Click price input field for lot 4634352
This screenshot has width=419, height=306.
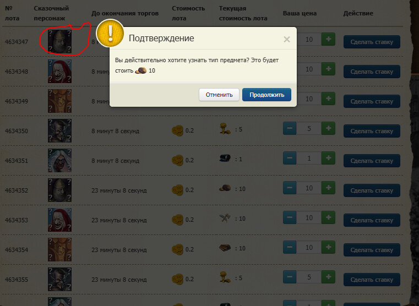(309, 188)
